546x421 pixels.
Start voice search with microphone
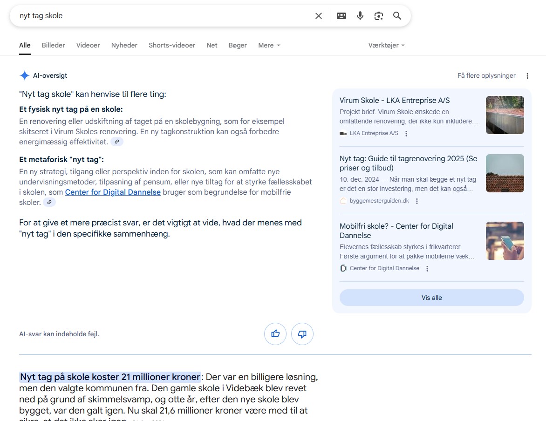coord(360,16)
